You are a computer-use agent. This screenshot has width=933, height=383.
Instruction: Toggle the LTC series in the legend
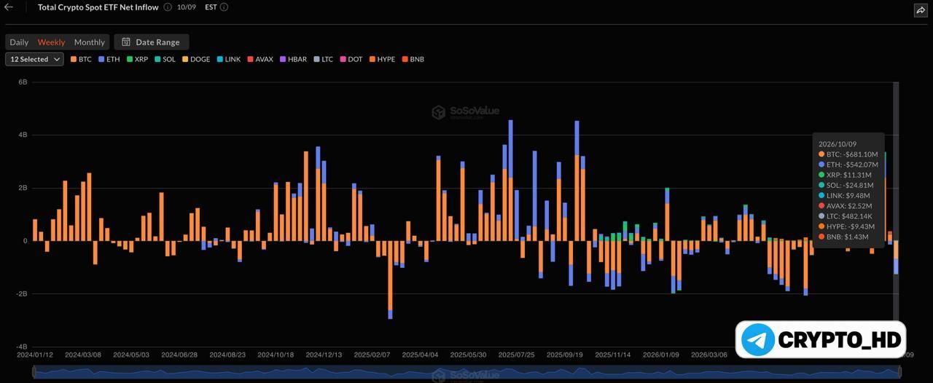[x=323, y=59]
